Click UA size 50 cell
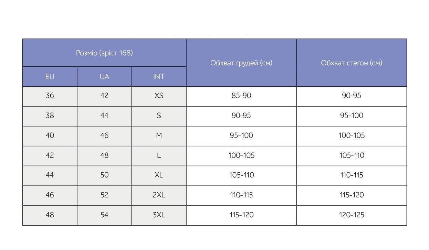 104,176
